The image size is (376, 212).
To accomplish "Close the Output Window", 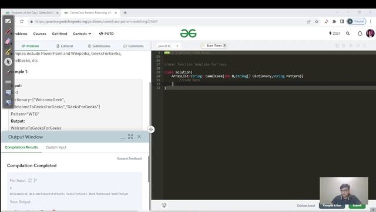I will tap(139, 137).
